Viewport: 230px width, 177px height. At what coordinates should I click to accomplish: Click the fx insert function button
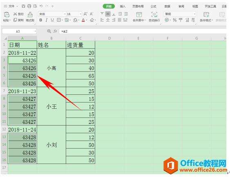tap(55, 31)
